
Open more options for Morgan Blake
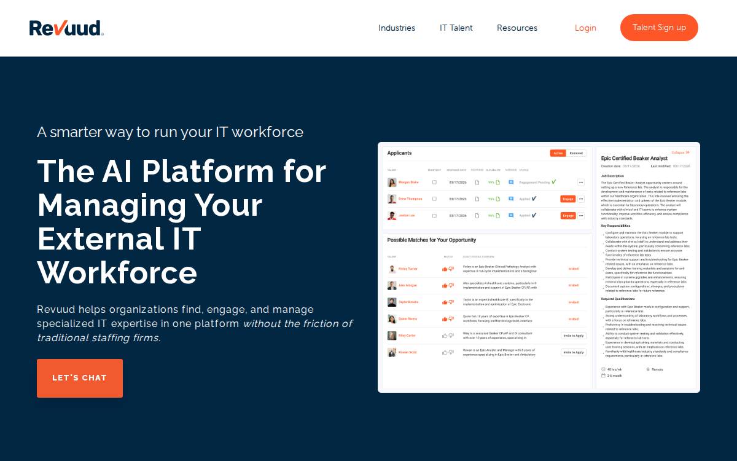(581, 182)
